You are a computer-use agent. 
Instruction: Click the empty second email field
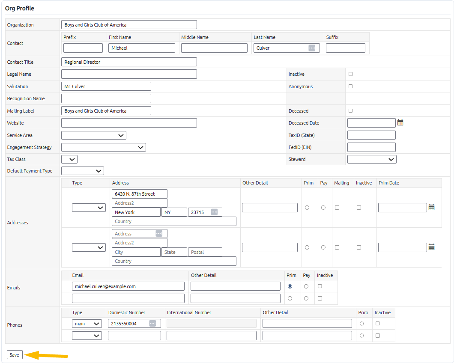128,298
